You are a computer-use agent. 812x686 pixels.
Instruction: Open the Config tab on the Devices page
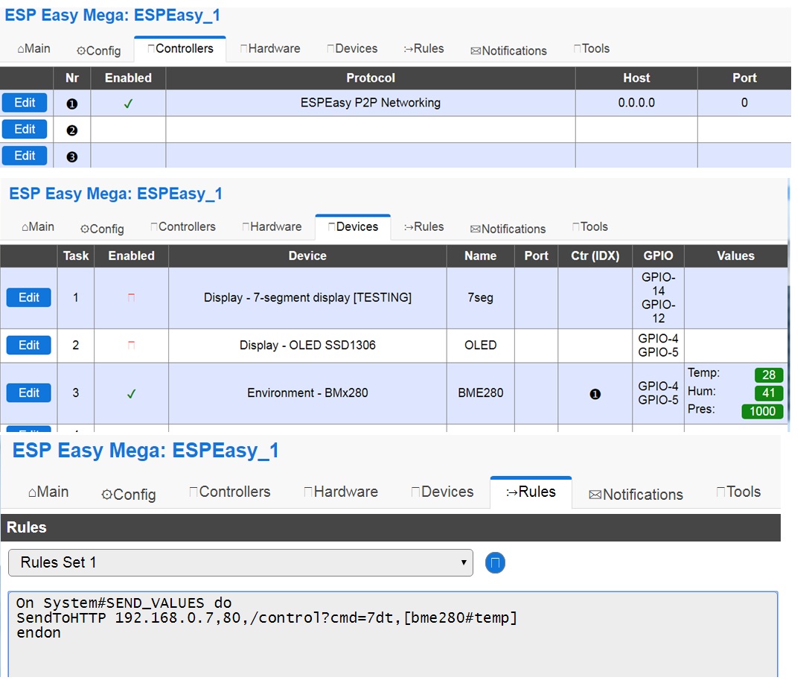102,229
